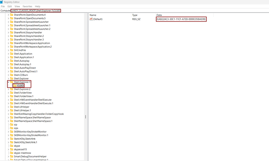Select the CLSID subkey label
Image resolution: width=269 pixels, height=161 pixels.
coord(20,86)
